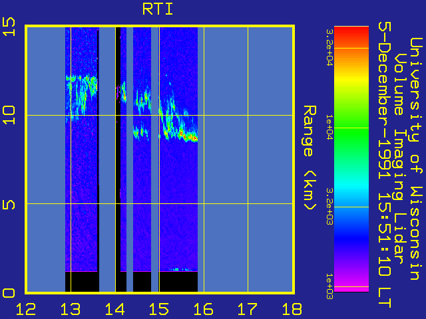Pick the green region of the colorbar

point(351,136)
